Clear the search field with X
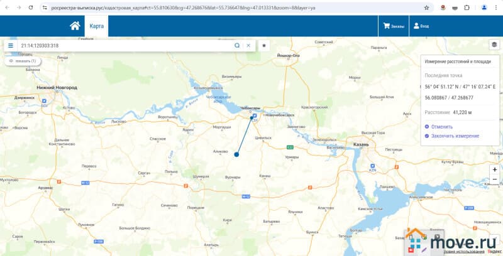503x256 pixels. coord(248,45)
